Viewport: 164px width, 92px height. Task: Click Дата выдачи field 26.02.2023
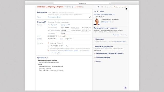pos(85,28)
